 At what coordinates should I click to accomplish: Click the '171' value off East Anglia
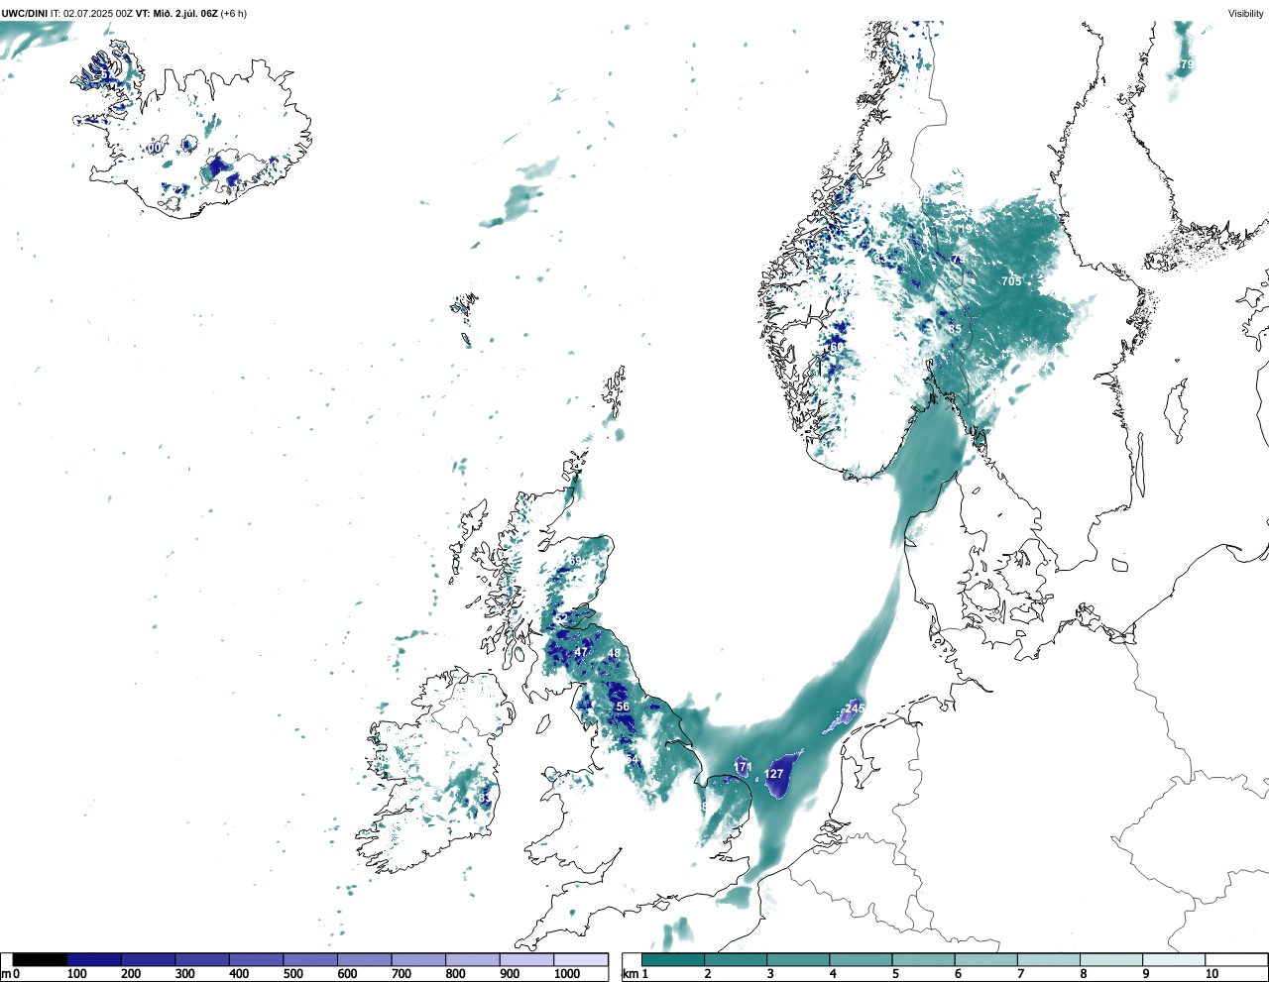(x=743, y=767)
